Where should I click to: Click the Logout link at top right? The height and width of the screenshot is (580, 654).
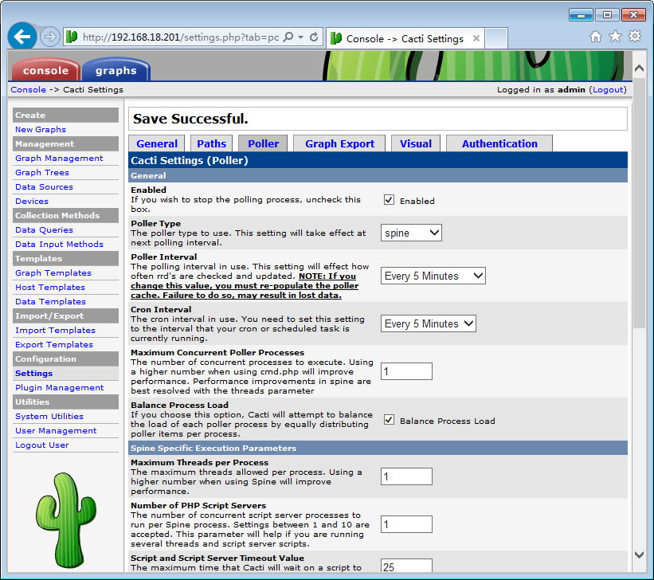(x=609, y=89)
